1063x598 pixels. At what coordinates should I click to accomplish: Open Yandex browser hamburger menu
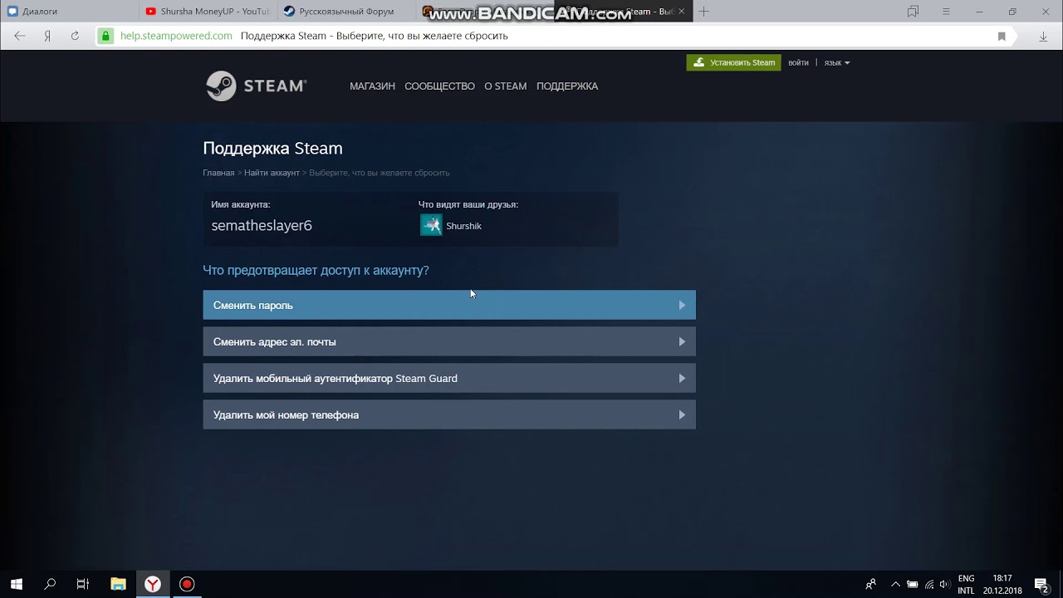coord(946,12)
